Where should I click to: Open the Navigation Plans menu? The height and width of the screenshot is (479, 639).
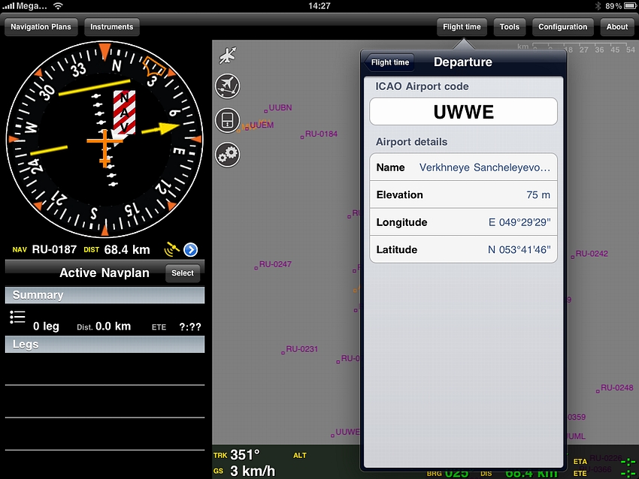pyautogui.click(x=41, y=27)
